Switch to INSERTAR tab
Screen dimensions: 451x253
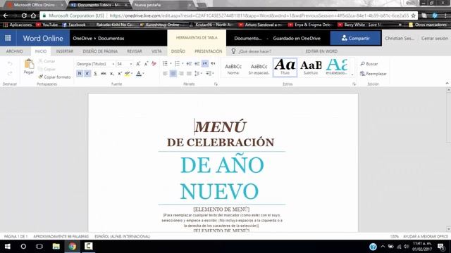(65, 51)
